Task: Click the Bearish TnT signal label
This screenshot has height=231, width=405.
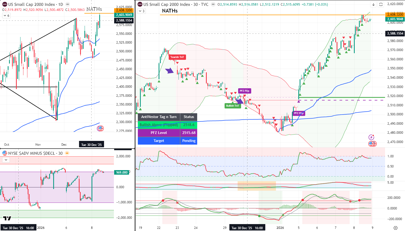Action: 177,57
